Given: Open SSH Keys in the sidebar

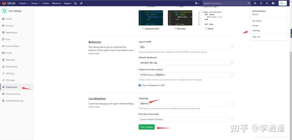Looking at the screenshot, I should click(x=10, y=73).
